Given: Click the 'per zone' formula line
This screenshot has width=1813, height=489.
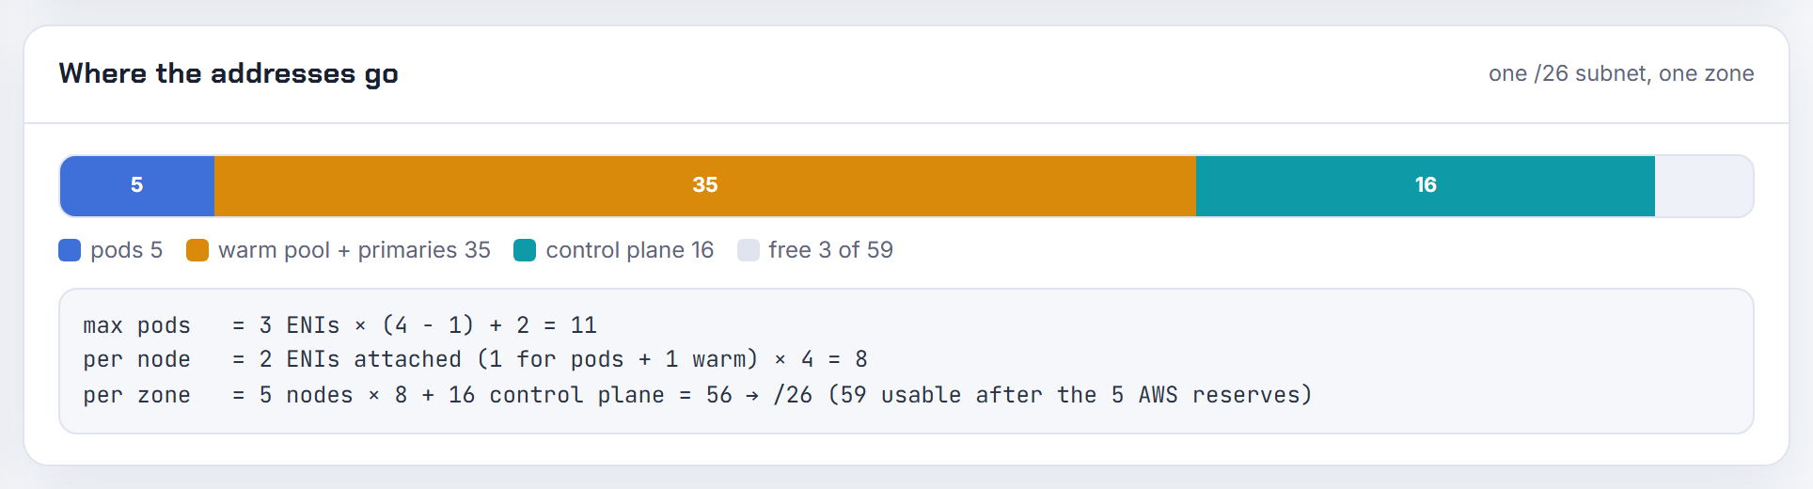Looking at the screenshot, I should click(698, 395).
